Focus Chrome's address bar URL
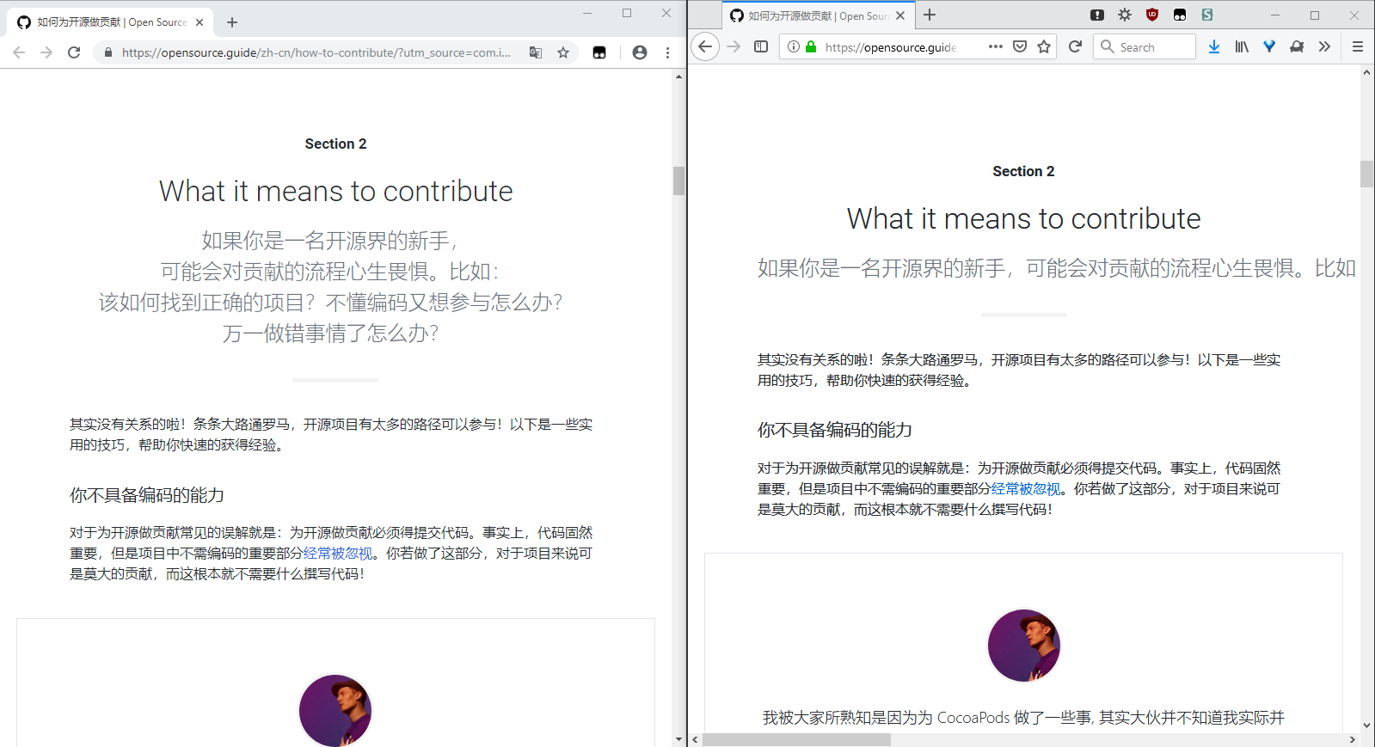This screenshot has height=747, width=1375. tap(316, 52)
